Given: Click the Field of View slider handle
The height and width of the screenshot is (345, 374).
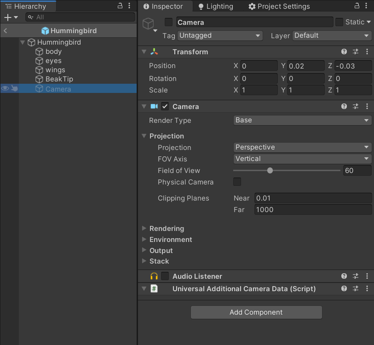Looking at the screenshot, I should click(x=270, y=171).
